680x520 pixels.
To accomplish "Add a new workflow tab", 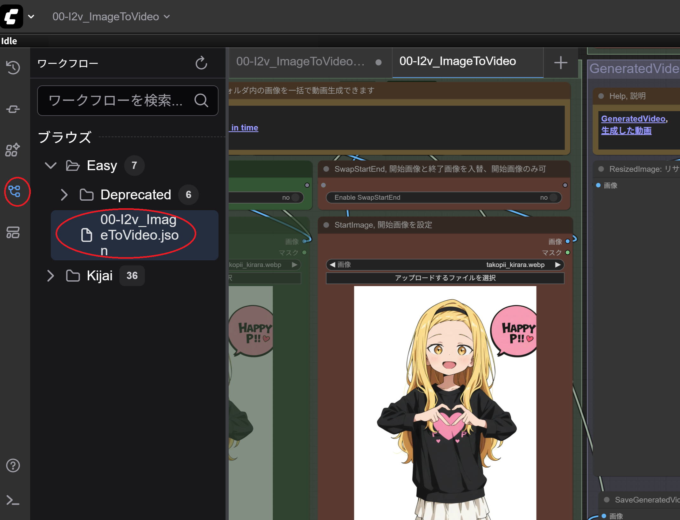I will (561, 63).
